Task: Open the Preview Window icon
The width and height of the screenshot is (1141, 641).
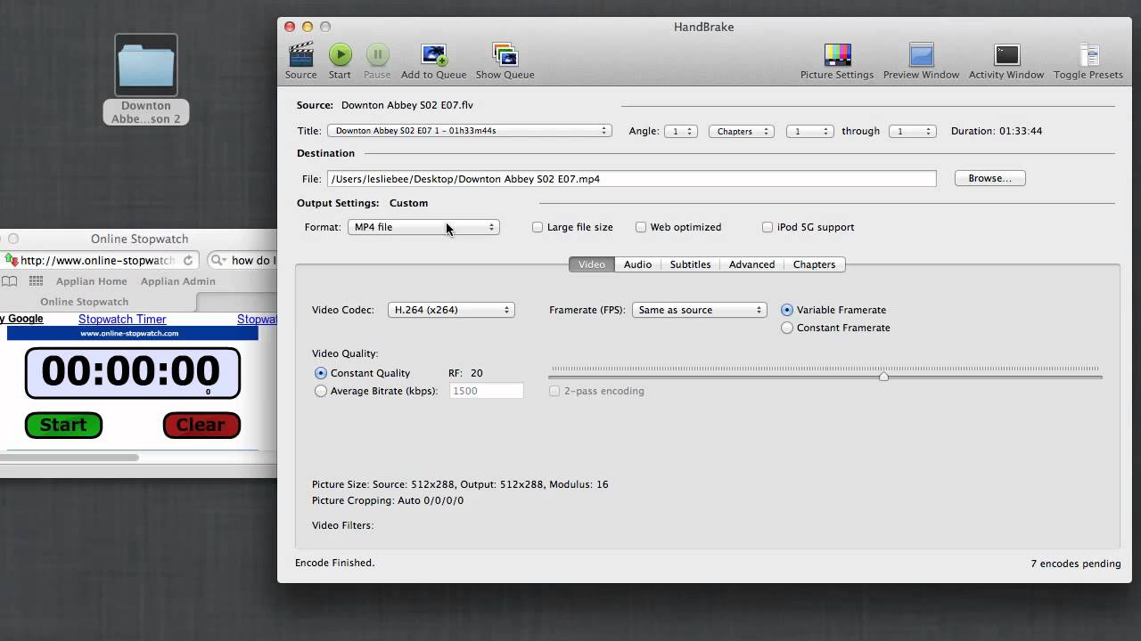Action: (x=921, y=54)
